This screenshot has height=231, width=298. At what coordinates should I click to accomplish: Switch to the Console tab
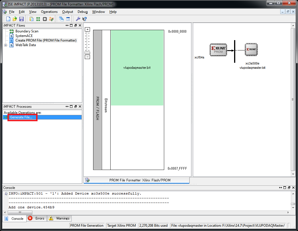click(15, 218)
